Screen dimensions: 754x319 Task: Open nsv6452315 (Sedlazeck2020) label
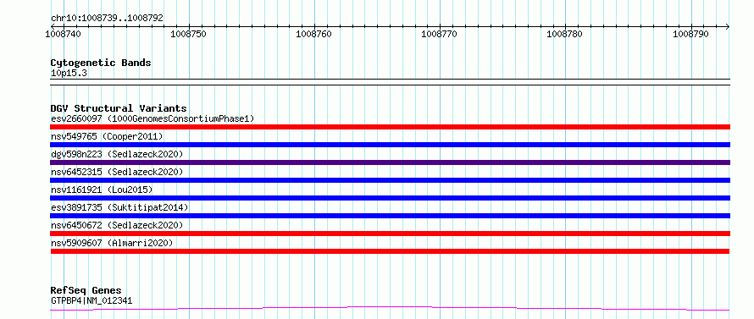coord(117,172)
